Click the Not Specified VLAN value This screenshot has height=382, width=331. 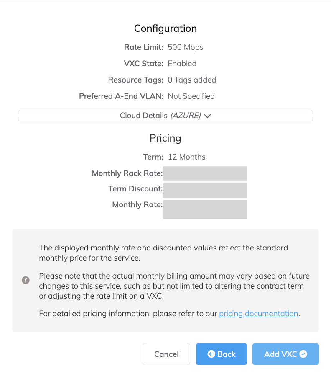191,96
